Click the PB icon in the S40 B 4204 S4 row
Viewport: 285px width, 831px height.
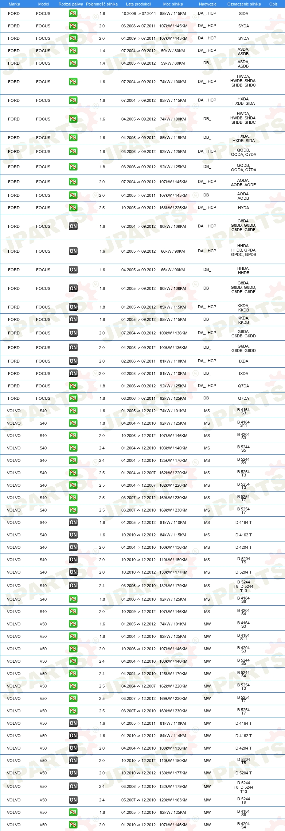[x=73, y=612]
